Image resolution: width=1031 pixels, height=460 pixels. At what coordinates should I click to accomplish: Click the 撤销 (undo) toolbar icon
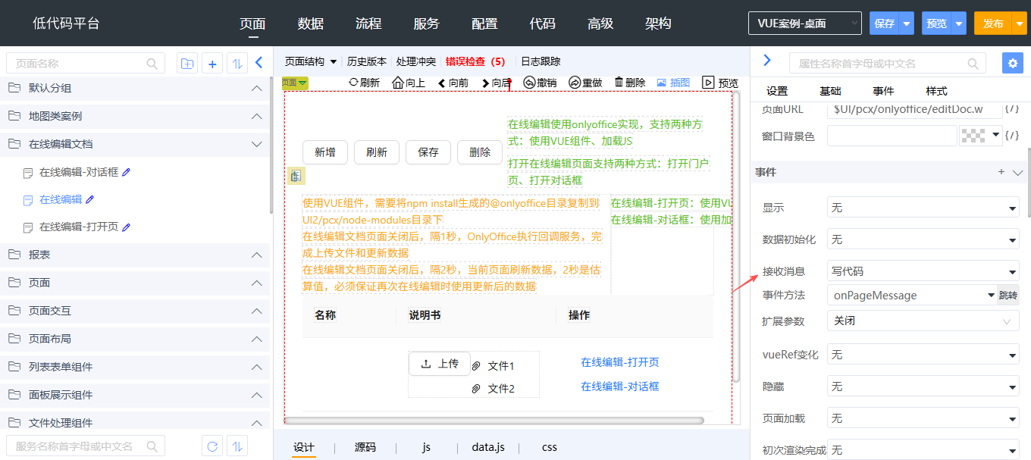(x=530, y=83)
